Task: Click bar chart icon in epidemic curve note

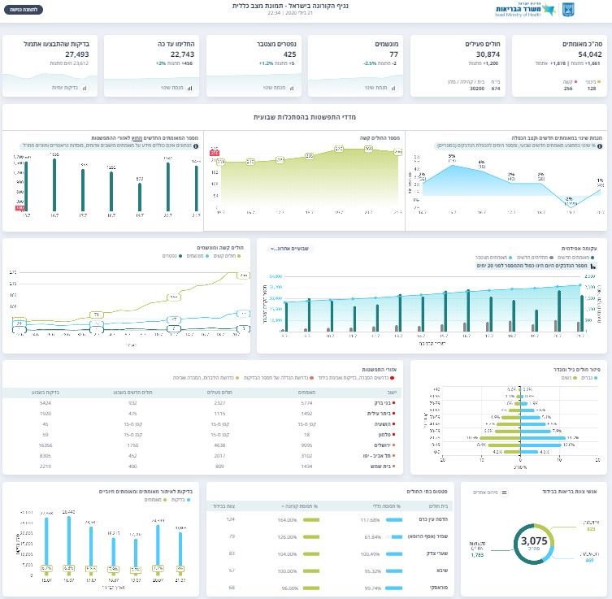Action: point(593,266)
